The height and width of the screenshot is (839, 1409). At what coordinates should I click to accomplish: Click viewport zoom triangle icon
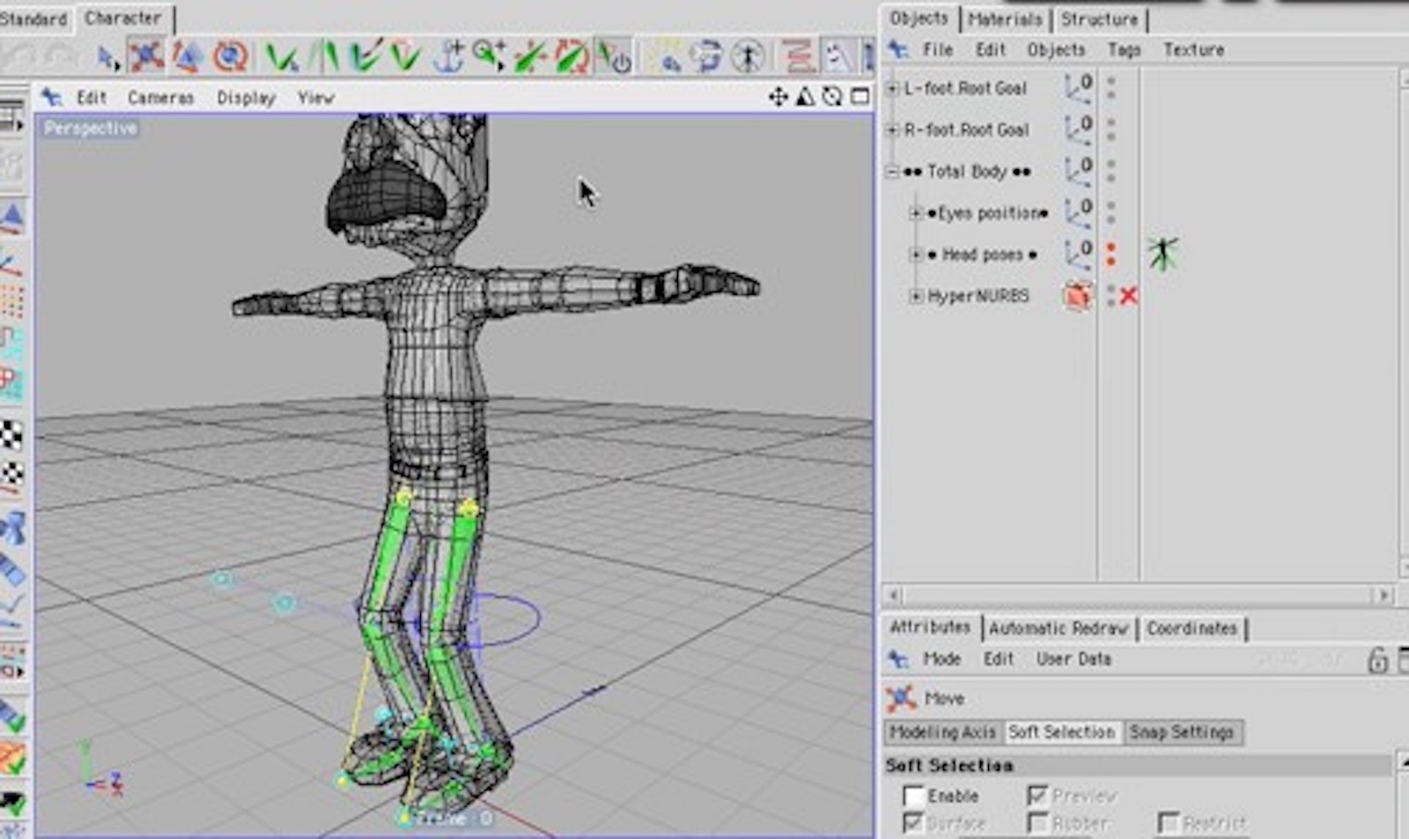pos(805,97)
